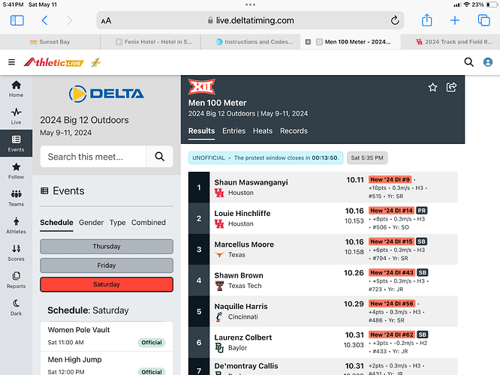This screenshot has width=500, height=375.
Task: Open site search magnifier in header
Action: click(x=468, y=61)
